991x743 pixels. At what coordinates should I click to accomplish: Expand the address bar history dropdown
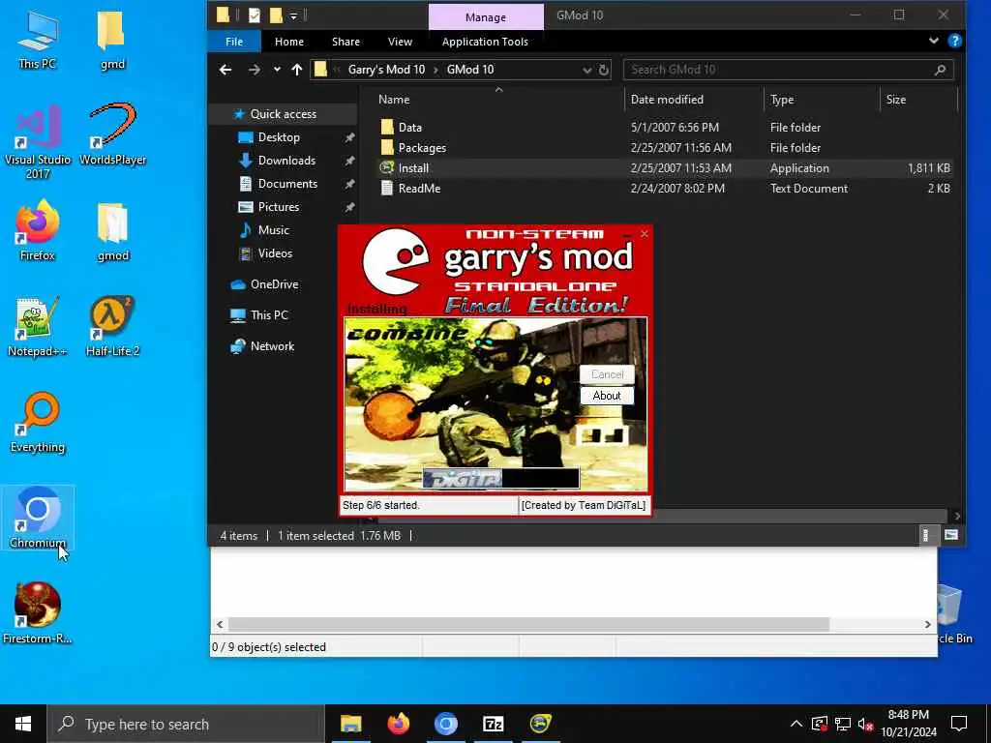click(x=587, y=70)
